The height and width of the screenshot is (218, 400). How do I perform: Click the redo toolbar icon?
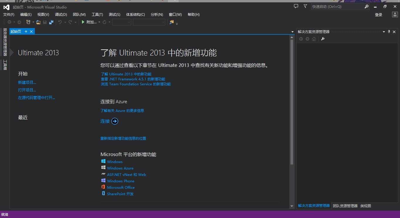tap(70, 22)
